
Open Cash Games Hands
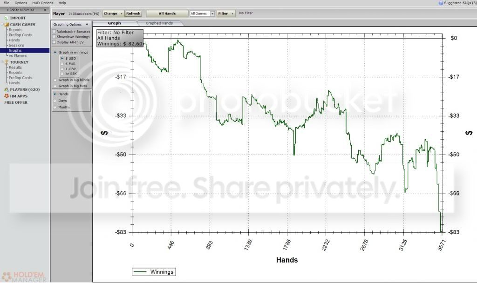[14, 40]
